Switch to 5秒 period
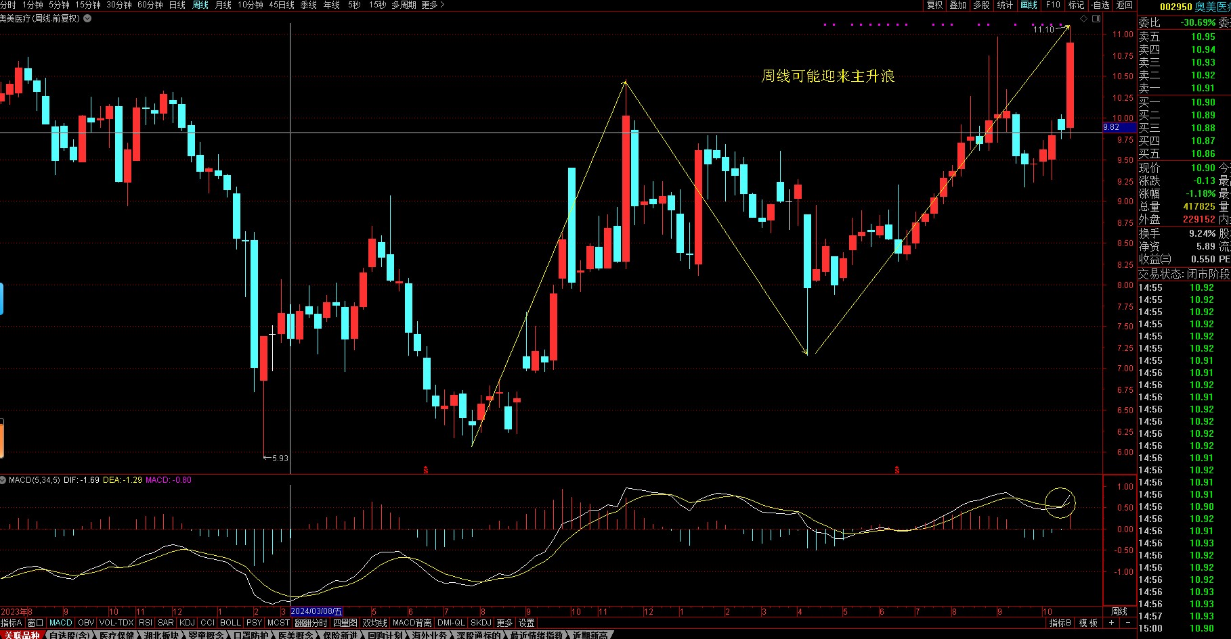1231x639 pixels. coord(354,5)
